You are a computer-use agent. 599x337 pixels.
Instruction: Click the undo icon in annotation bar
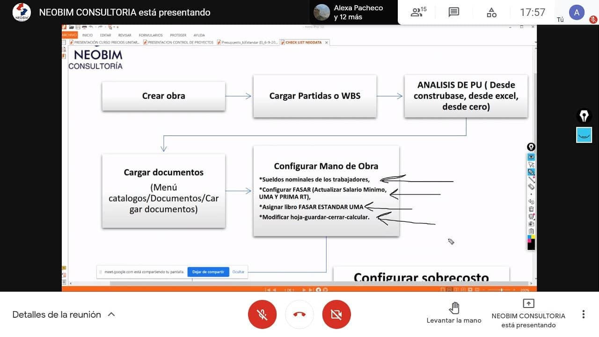(x=531, y=202)
